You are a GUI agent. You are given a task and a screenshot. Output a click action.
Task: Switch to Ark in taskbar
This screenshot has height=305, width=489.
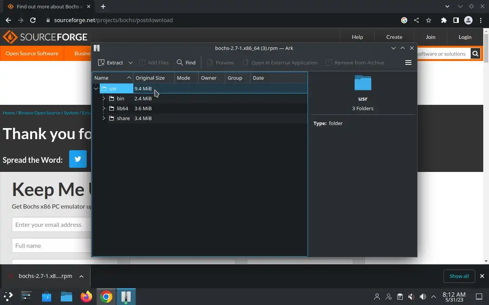(126, 296)
